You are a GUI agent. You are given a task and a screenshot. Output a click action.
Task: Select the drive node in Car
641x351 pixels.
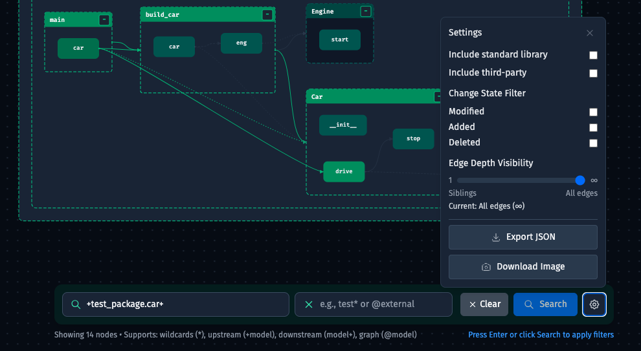(x=344, y=171)
